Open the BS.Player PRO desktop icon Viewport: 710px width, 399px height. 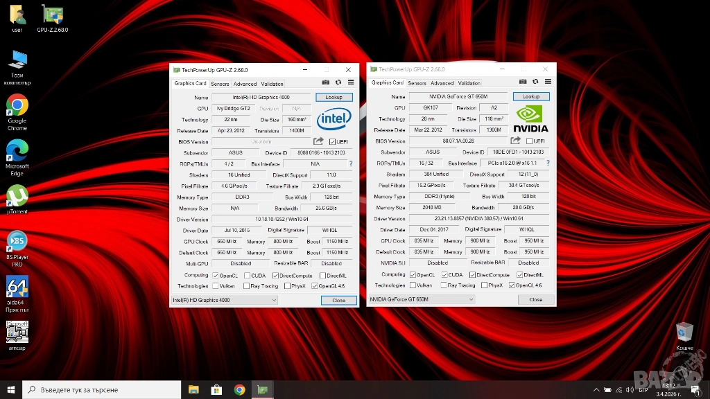pyautogui.click(x=17, y=241)
